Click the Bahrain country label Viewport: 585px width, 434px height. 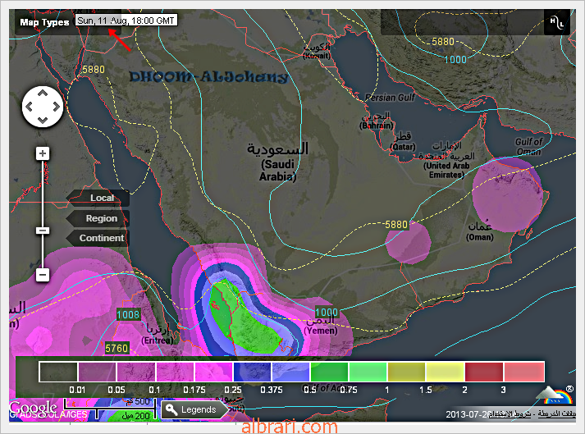click(377, 121)
